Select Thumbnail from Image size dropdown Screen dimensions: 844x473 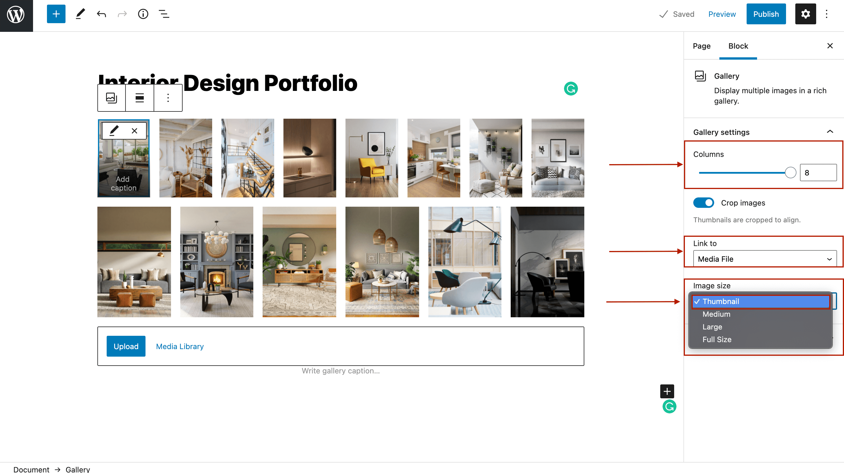tap(759, 301)
